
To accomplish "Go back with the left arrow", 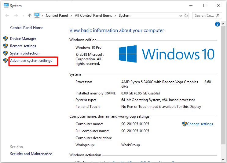I will [x=7, y=16].
